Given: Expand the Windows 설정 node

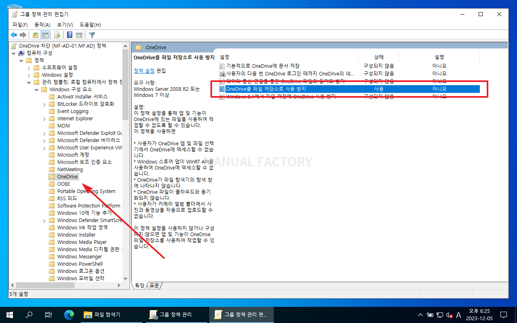Looking at the screenshot, I should click(x=29, y=75).
